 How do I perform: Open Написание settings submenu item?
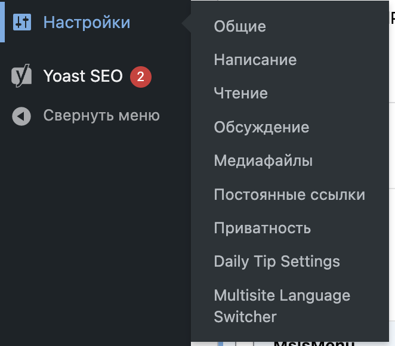[255, 60]
